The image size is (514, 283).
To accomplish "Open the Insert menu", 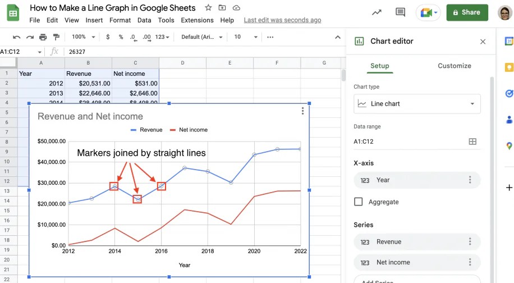I will (x=94, y=20).
